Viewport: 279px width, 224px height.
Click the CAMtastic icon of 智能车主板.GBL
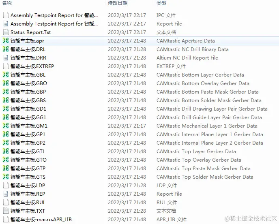pos(6,75)
